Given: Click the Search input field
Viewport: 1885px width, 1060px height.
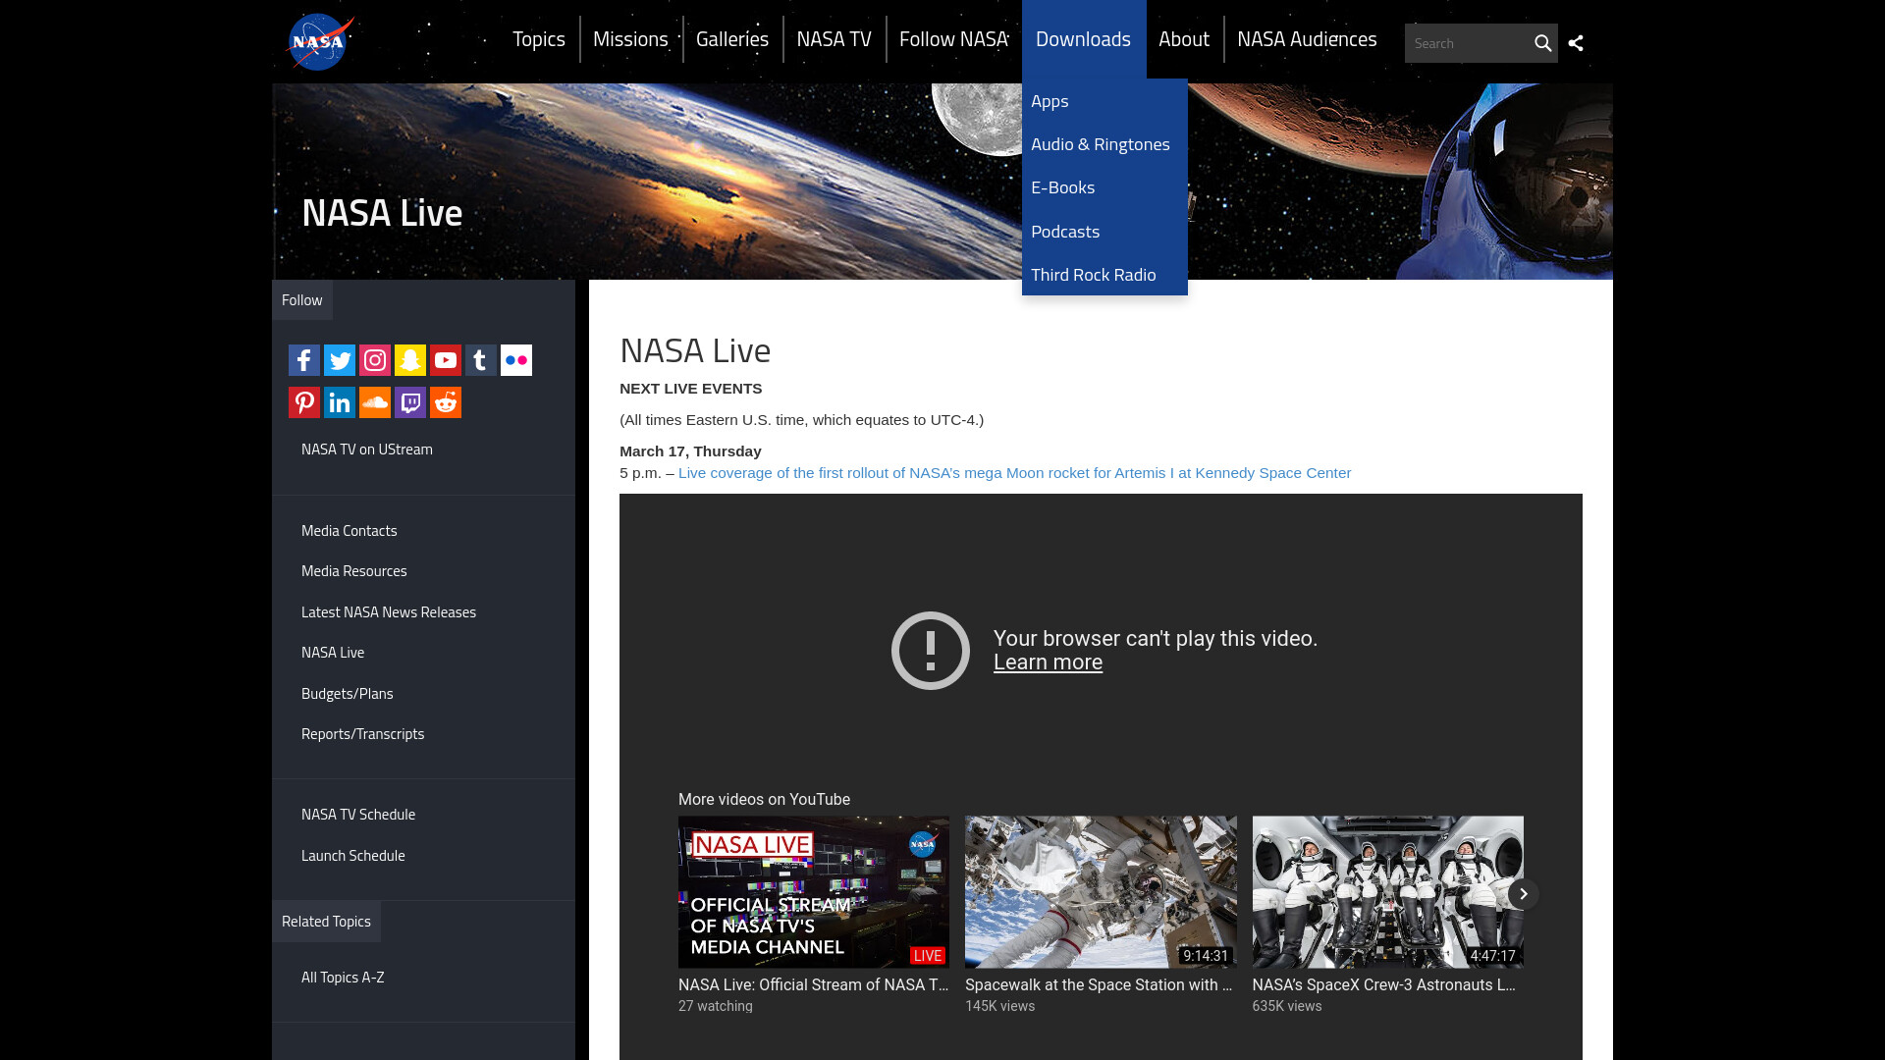Looking at the screenshot, I should tap(1467, 43).
